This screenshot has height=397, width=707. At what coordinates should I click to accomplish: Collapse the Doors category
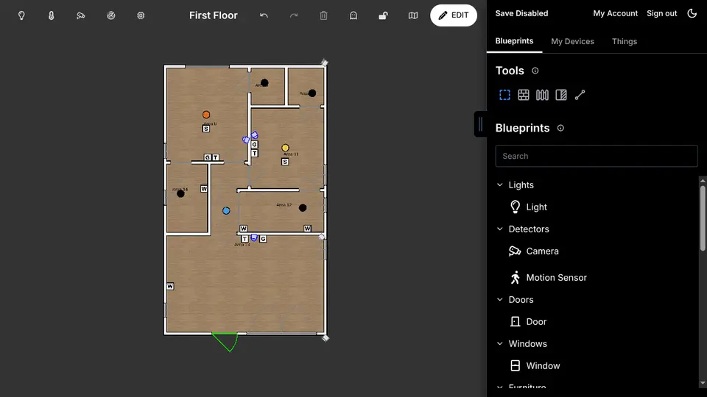(500, 300)
